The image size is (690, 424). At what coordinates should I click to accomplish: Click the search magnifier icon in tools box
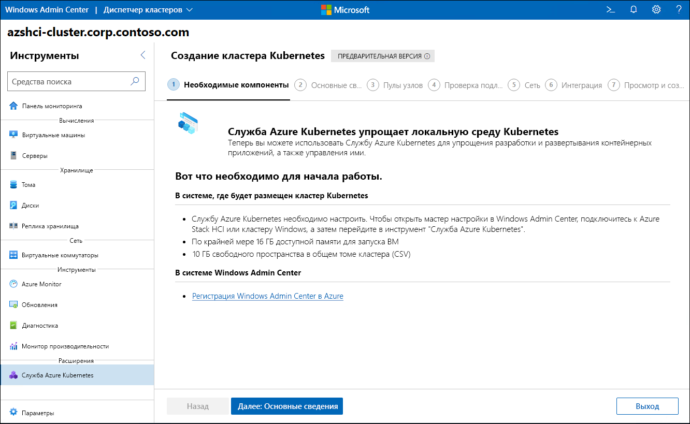pyautogui.click(x=135, y=81)
